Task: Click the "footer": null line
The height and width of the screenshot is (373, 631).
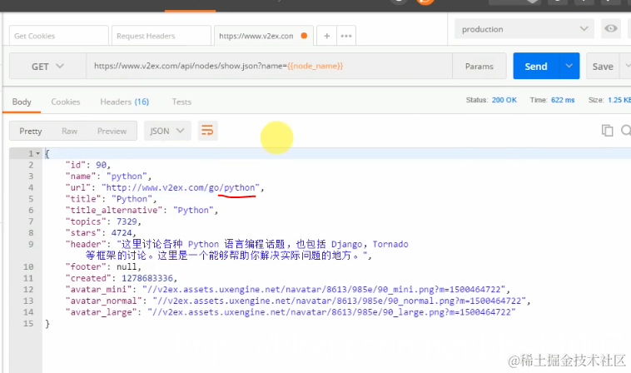Action: 103,266
